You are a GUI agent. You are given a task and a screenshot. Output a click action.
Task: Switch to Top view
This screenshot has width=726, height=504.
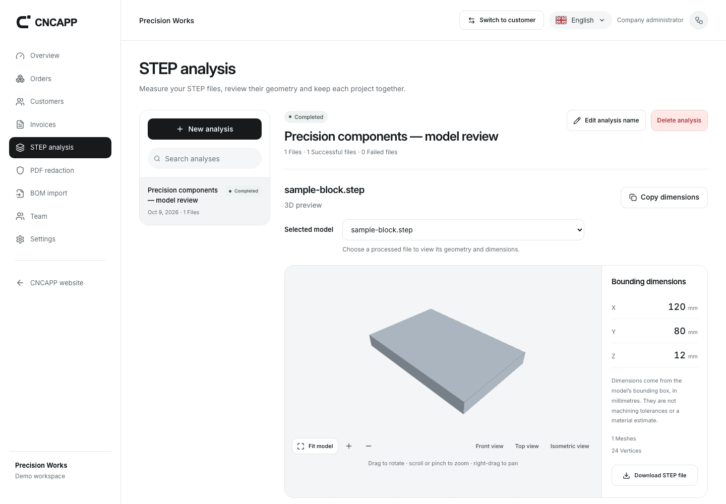pos(527,446)
